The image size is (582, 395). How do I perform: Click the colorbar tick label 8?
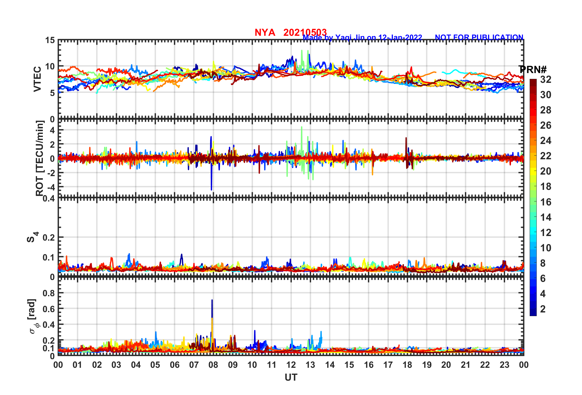click(543, 263)
